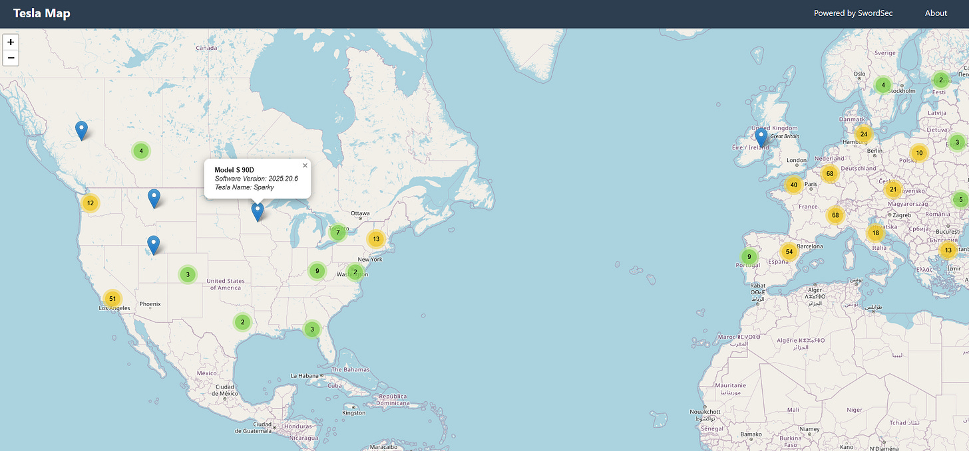
Task: Expand green cluster 9 in eastern US
Action: pos(317,270)
